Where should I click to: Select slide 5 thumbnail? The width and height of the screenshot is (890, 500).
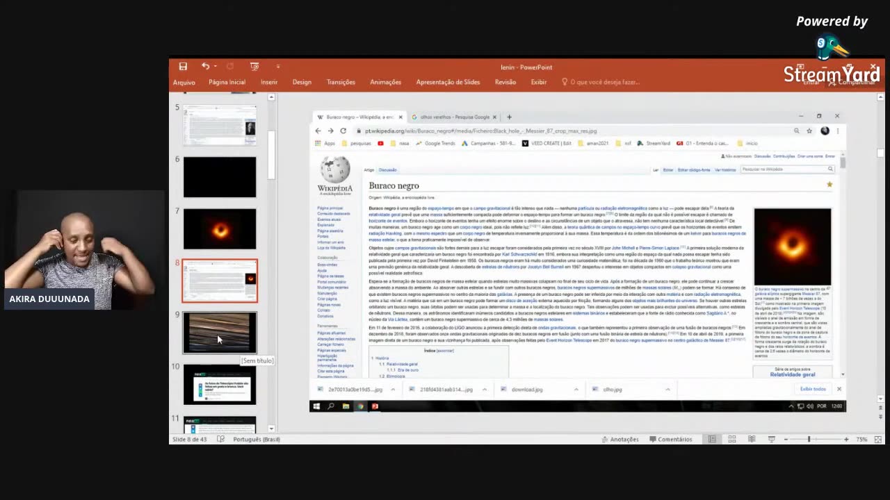point(220,125)
